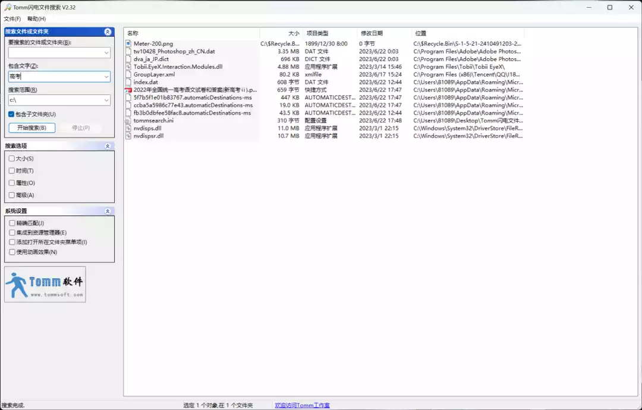Image resolution: width=642 pixels, height=410 pixels.
Task: Click the DICT 文件 type cell
Action: tap(317, 59)
